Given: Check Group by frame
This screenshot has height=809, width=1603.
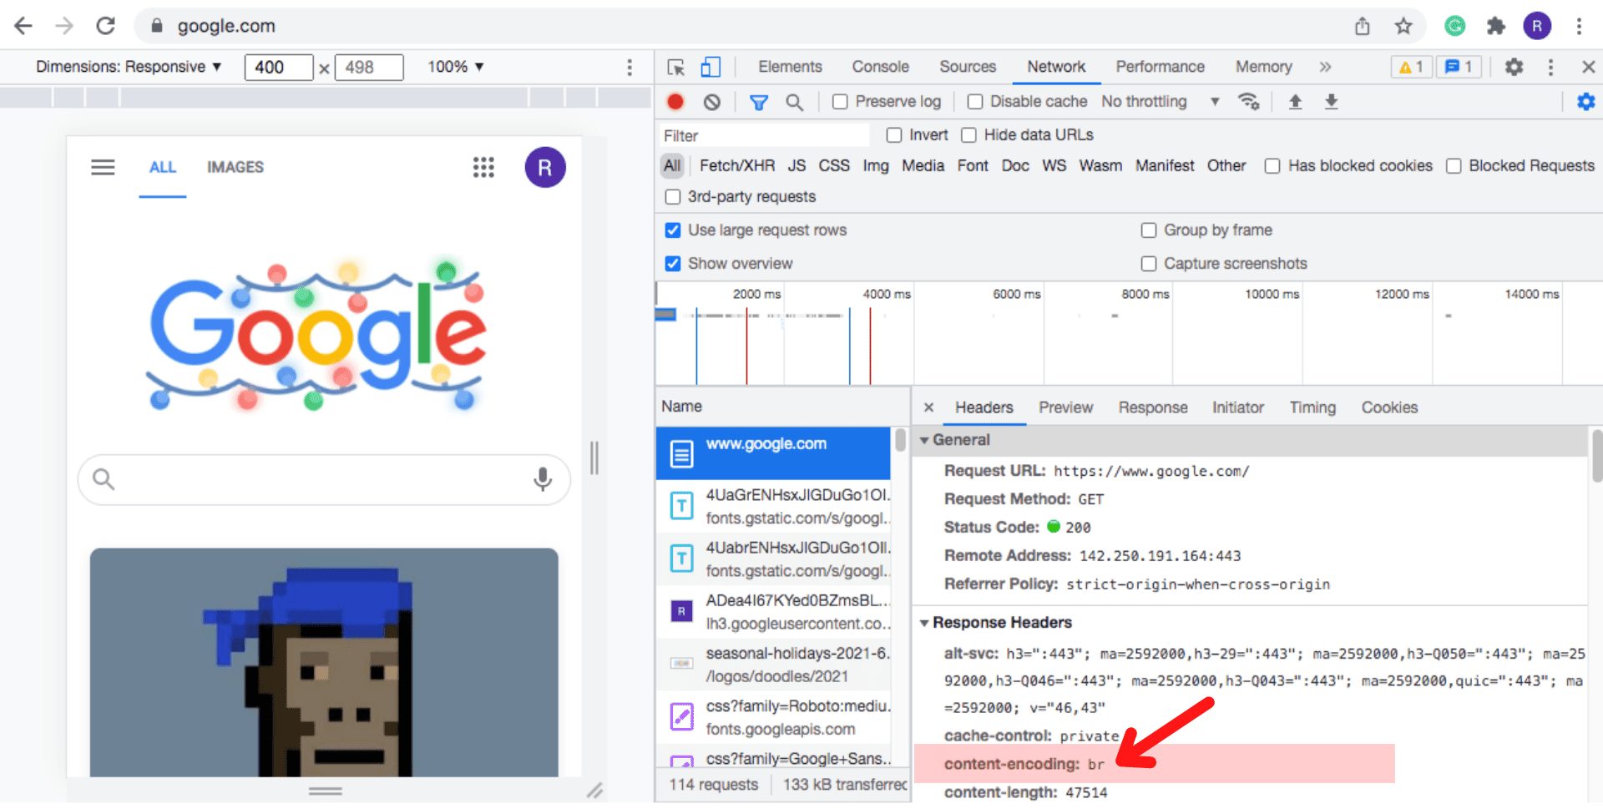Looking at the screenshot, I should tap(1149, 230).
